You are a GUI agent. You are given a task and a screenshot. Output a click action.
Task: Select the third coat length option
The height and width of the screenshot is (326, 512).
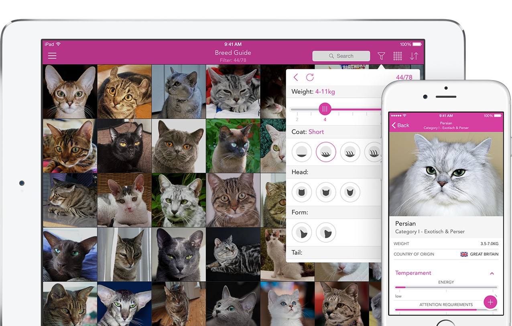pyautogui.click(x=350, y=152)
